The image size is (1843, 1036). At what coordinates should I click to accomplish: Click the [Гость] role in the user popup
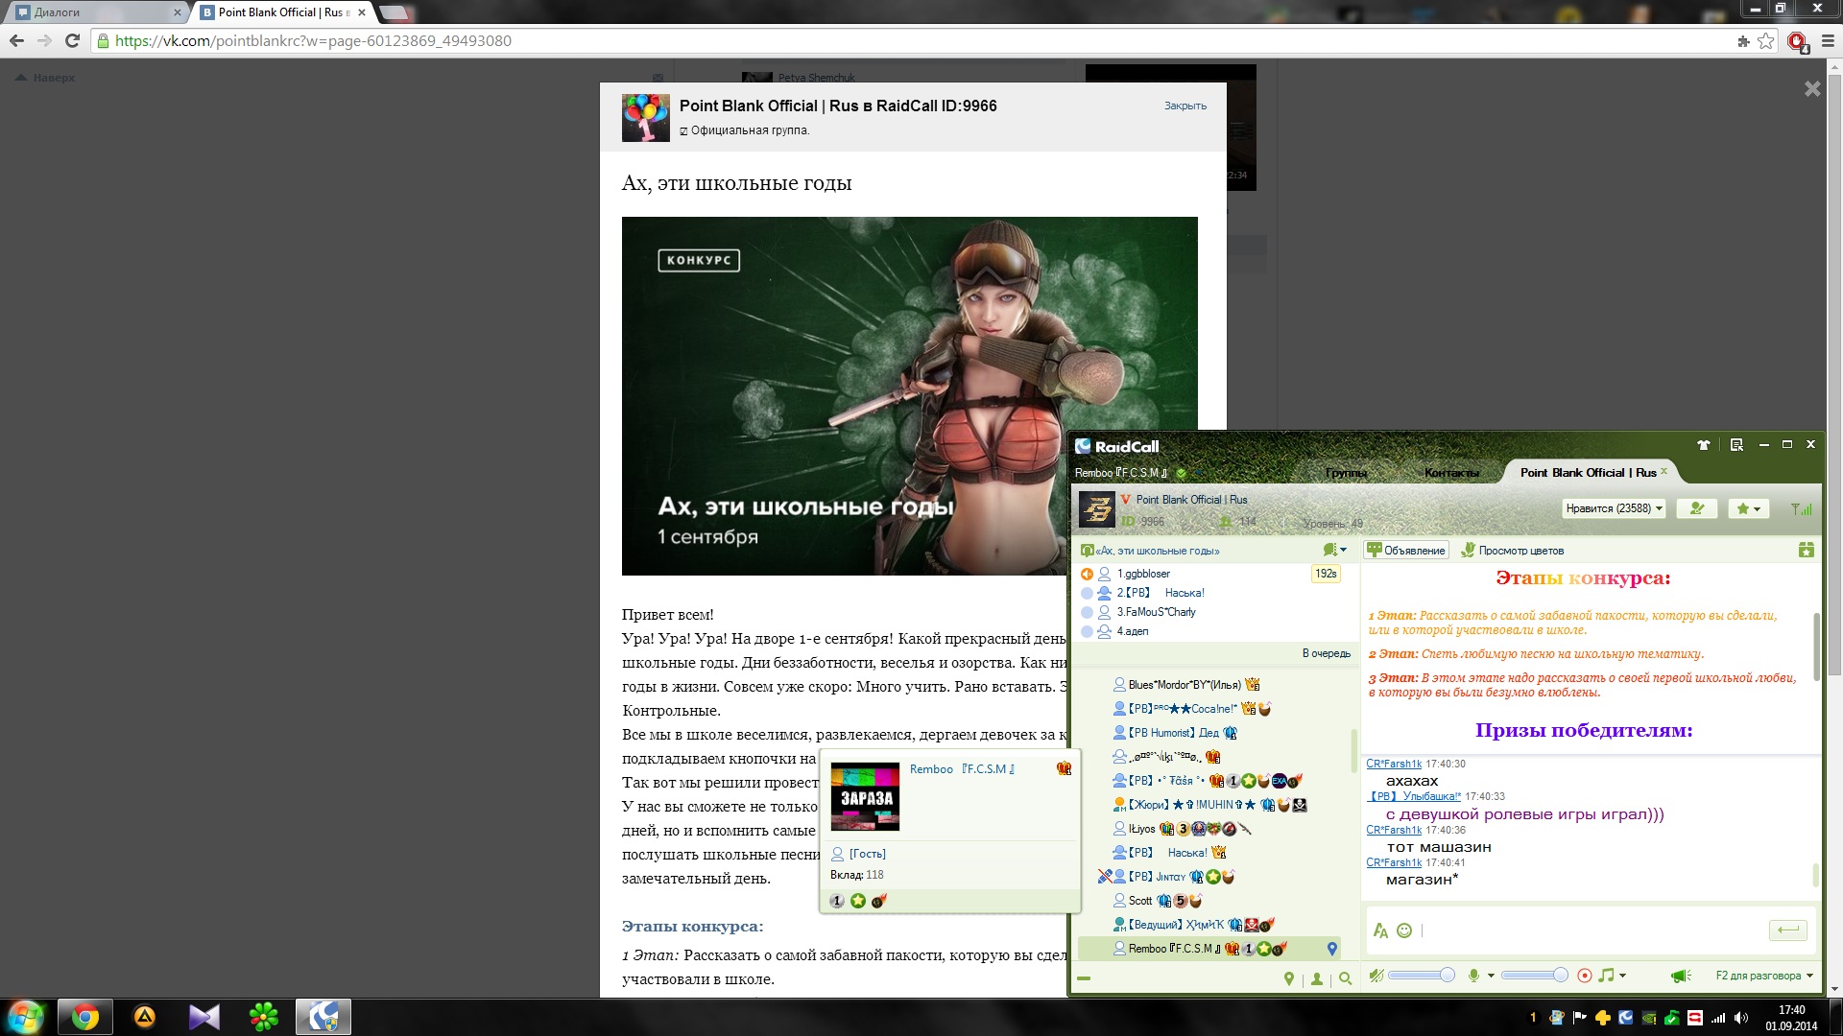pos(867,854)
